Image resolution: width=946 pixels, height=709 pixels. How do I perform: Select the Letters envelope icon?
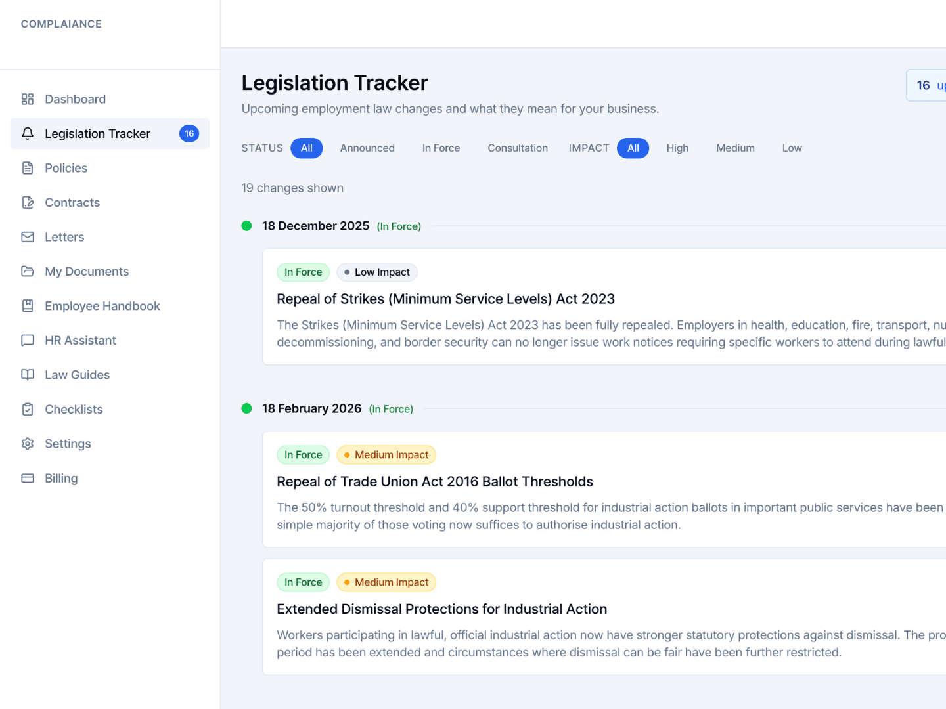coord(28,237)
